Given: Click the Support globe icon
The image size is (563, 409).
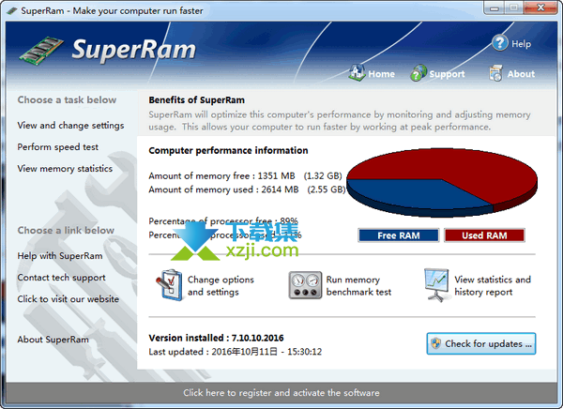Looking at the screenshot, I should (x=418, y=73).
